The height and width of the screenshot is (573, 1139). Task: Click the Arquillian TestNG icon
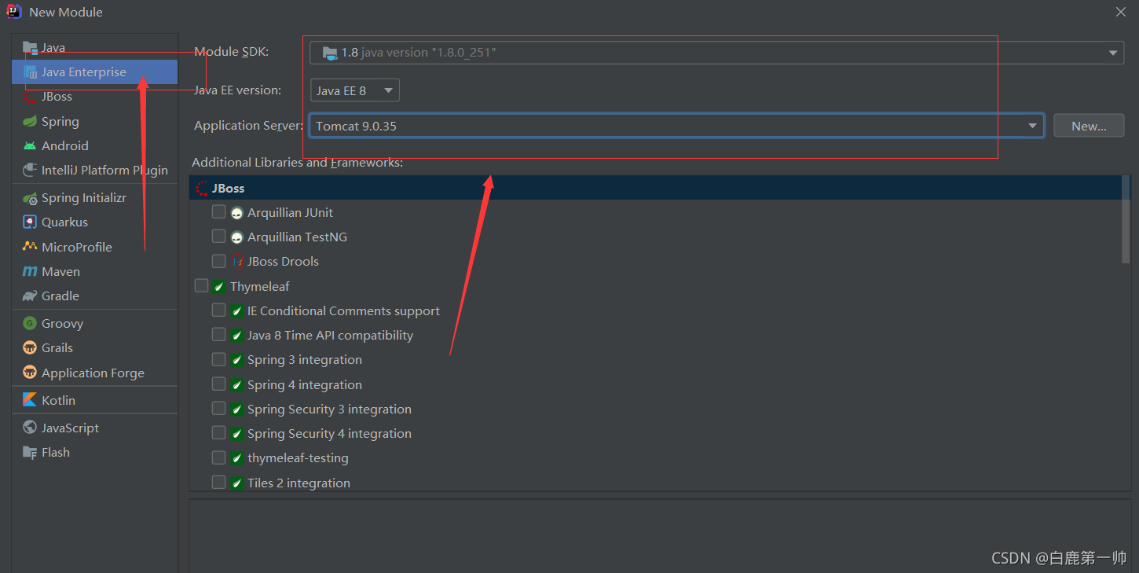pos(237,237)
